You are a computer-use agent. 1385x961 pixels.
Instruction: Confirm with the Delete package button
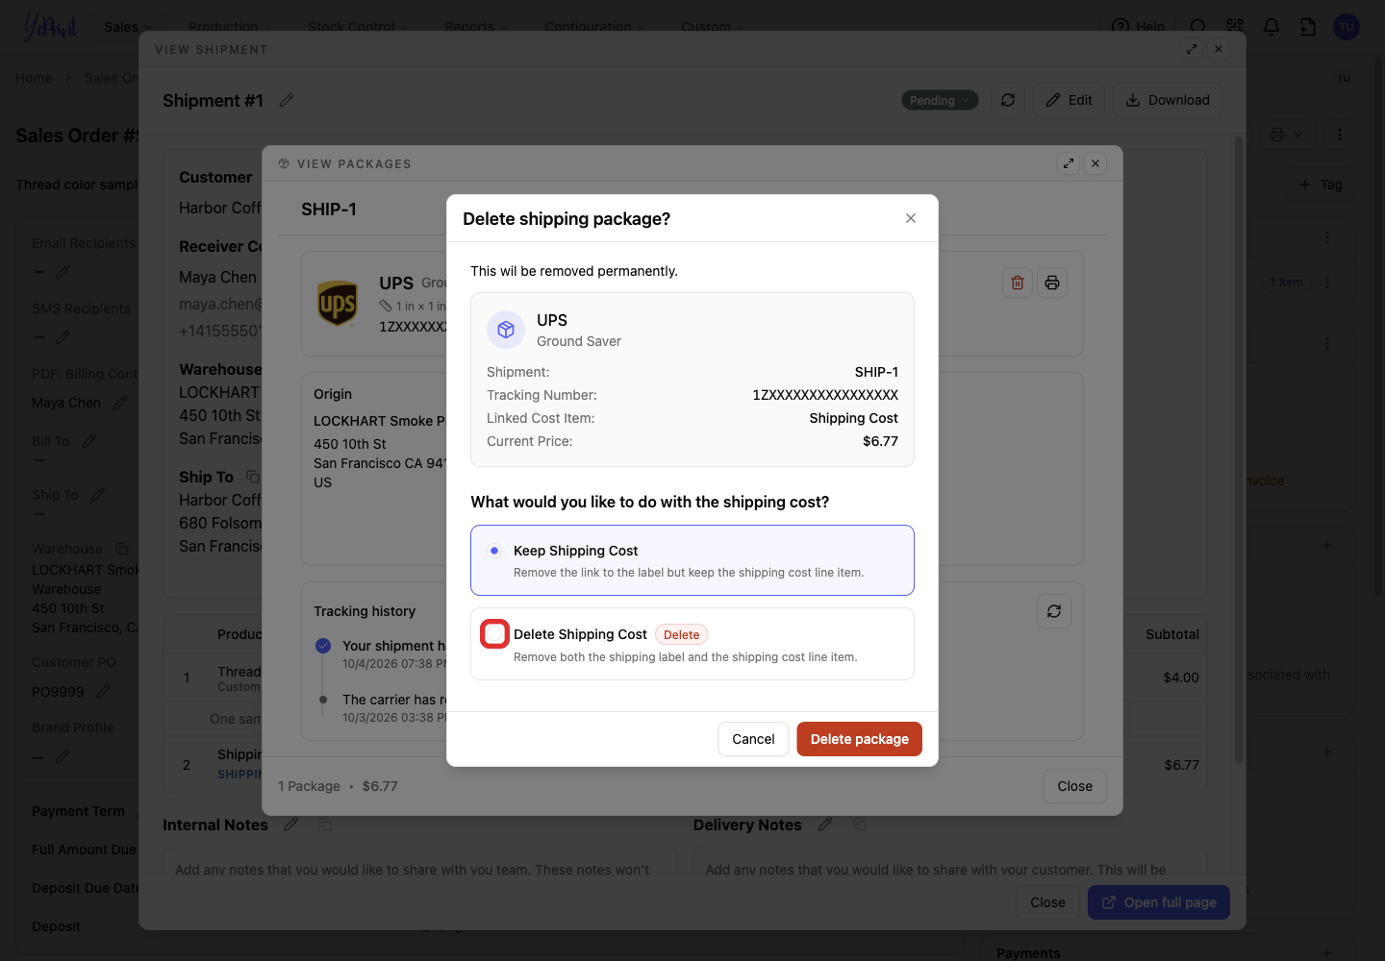pyautogui.click(x=859, y=739)
